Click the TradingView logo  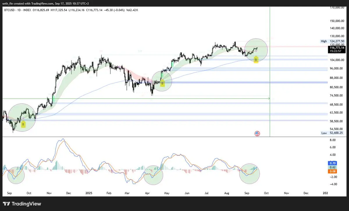tap(22, 204)
